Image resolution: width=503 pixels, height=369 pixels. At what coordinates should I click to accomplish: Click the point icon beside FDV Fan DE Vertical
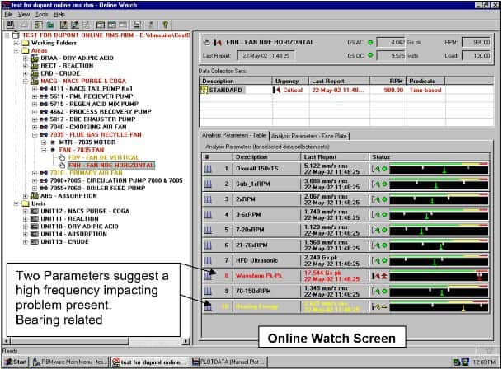[62, 157]
